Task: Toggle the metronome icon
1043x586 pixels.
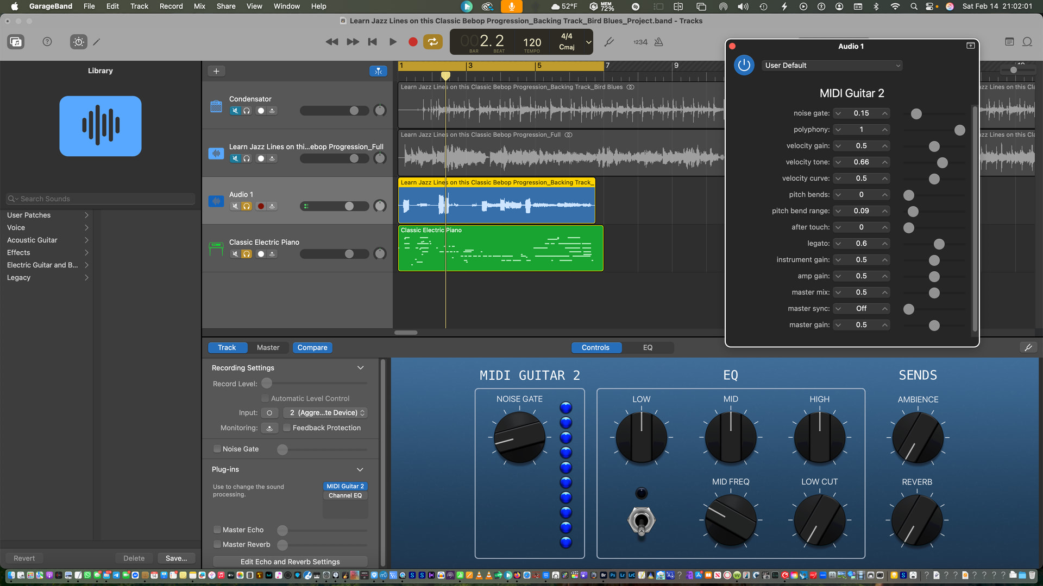Action: (x=658, y=42)
